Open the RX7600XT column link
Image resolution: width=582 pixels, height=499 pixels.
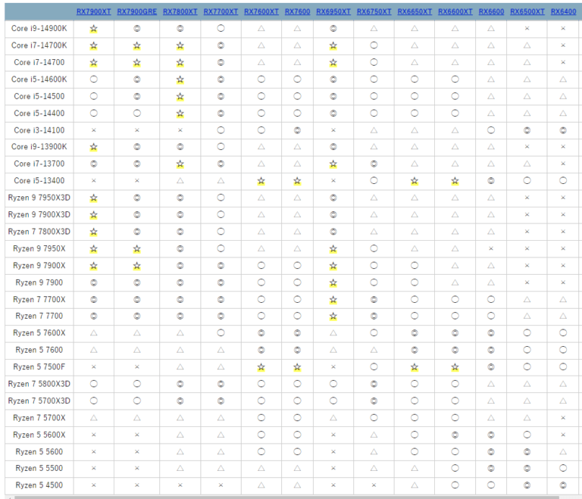[x=261, y=11]
